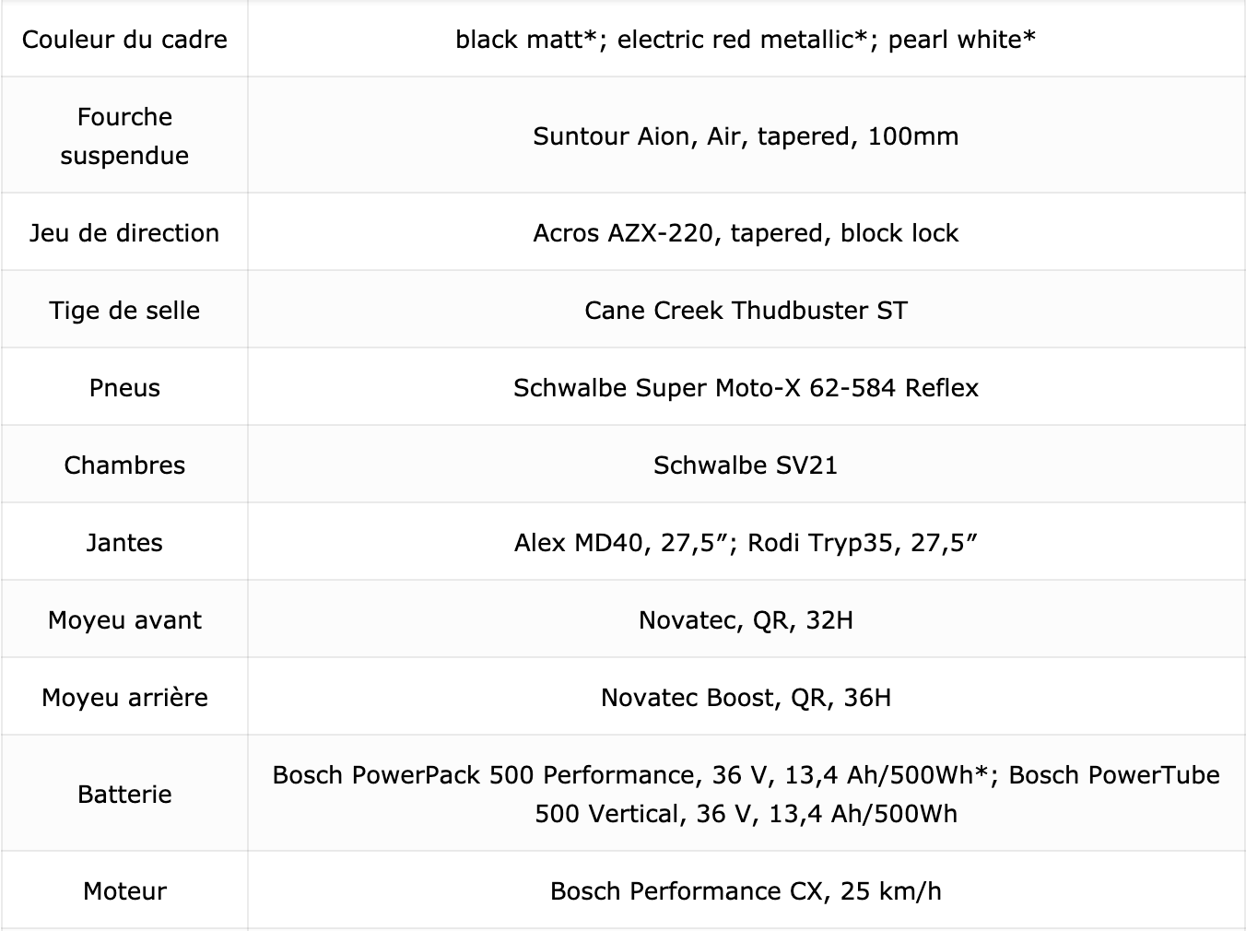
Task: Click the 'Pneus' row label
Action: pyautogui.click(x=124, y=387)
